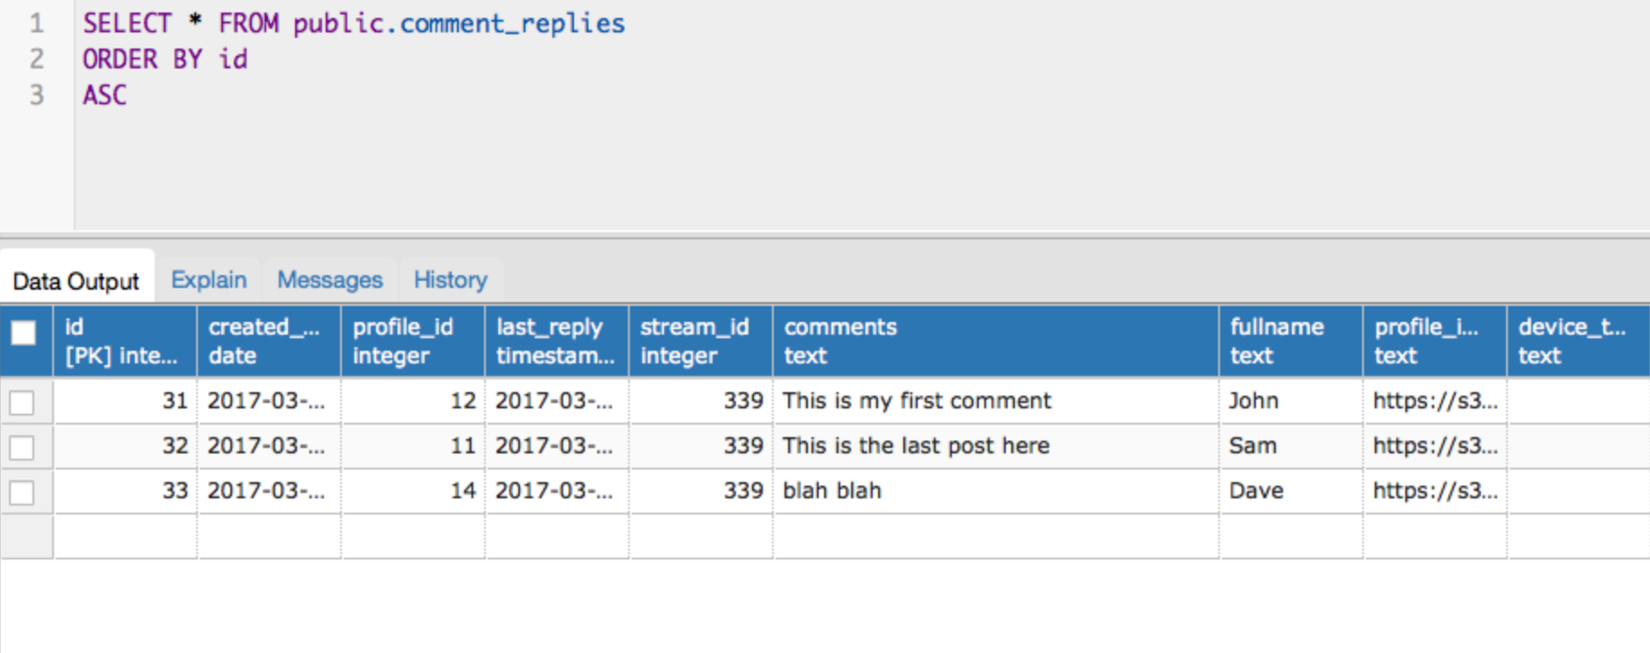Viewport: 1650px width, 653px height.
Task: Check the row checkbox for id 33
Action: pos(22,492)
